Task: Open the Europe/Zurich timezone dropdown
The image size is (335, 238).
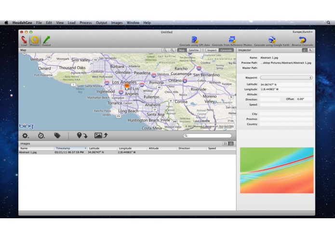Action: [x=303, y=32]
